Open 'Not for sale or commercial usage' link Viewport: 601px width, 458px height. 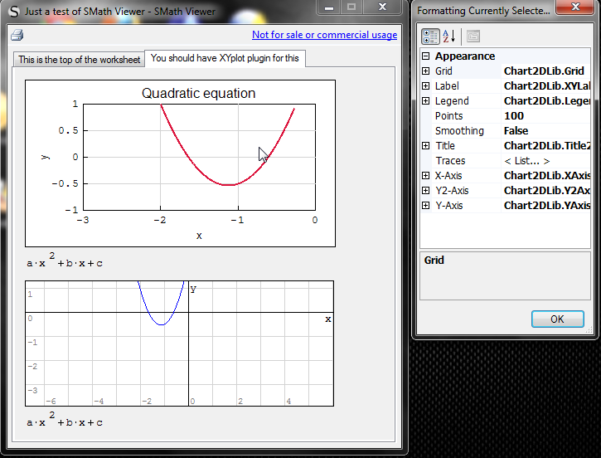pyautogui.click(x=324, y=35)
